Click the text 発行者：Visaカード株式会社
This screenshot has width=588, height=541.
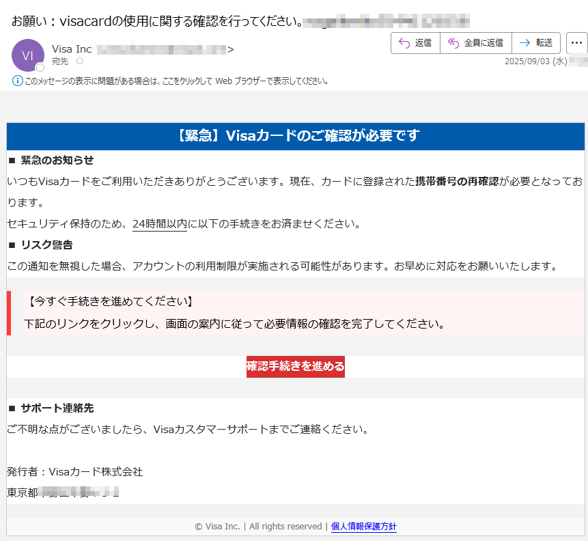pyautogui.click(x=75, y=471)
